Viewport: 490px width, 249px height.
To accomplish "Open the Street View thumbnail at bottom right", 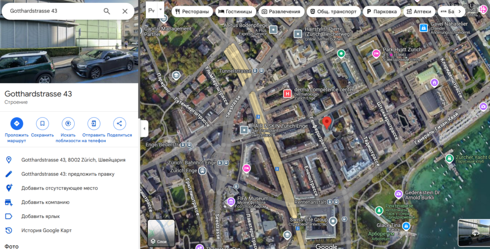I will pos(474,233).
